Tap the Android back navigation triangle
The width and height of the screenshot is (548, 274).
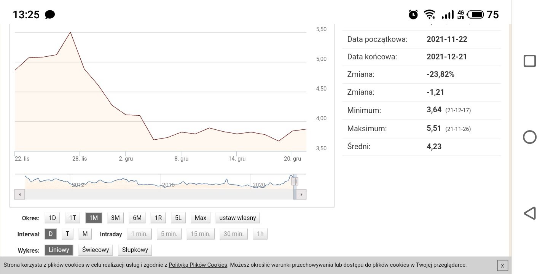(530, 213)
